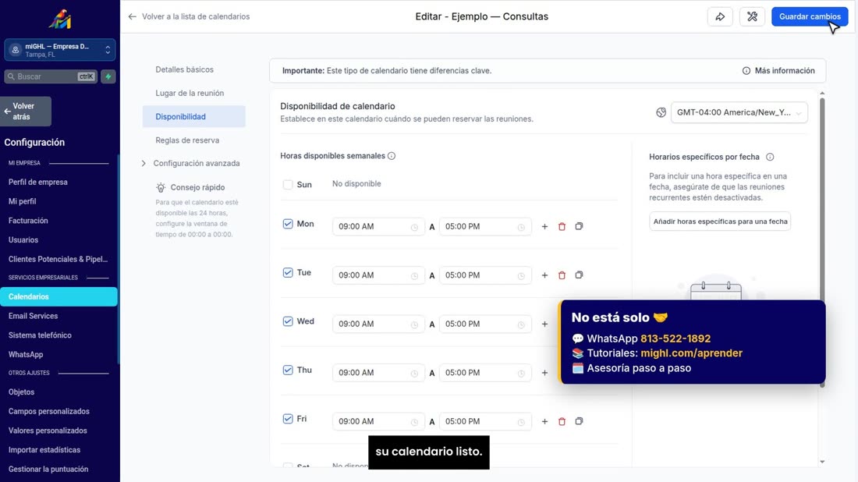
Task: Click Friday start time 09:00 AM field
Action: pyautogui.click(x=378, y=421)
